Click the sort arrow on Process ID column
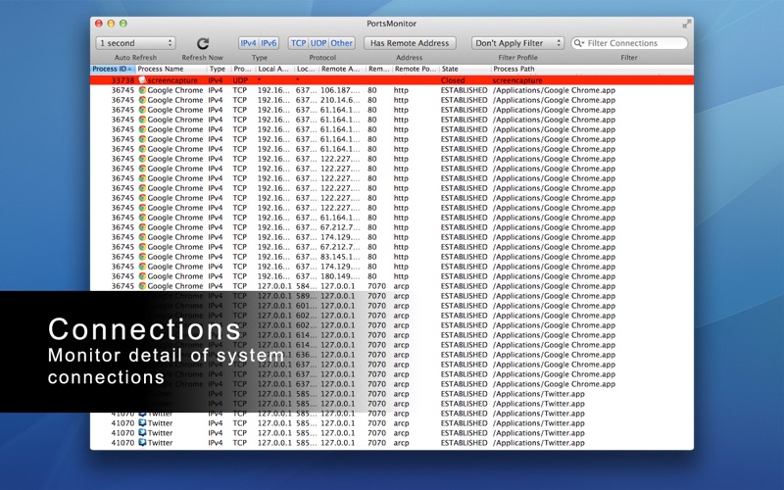 point(130,70)
